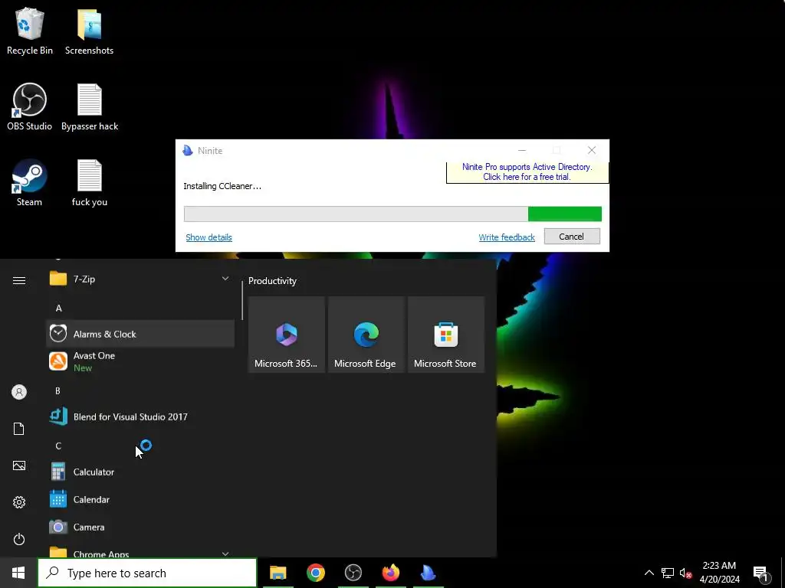The width and height of the screenshot is (785, 588).
Task: Show hidden system tray icons
Action: [649, 573]
